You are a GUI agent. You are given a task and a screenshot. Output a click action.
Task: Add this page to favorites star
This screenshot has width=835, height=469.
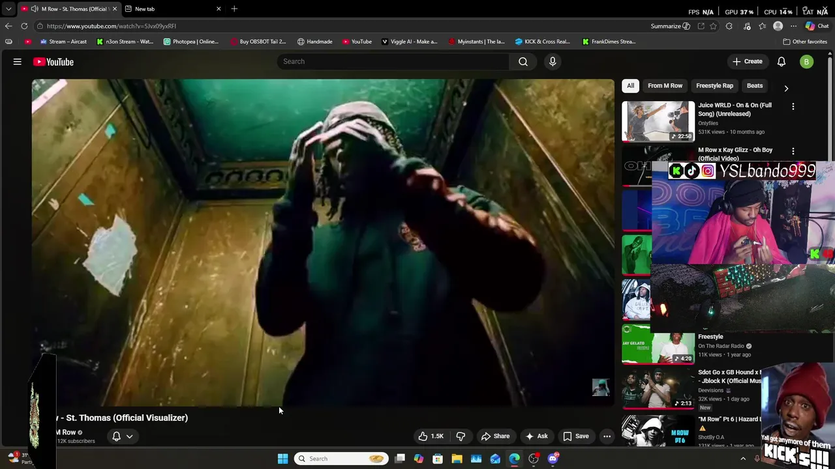point(713,26)
